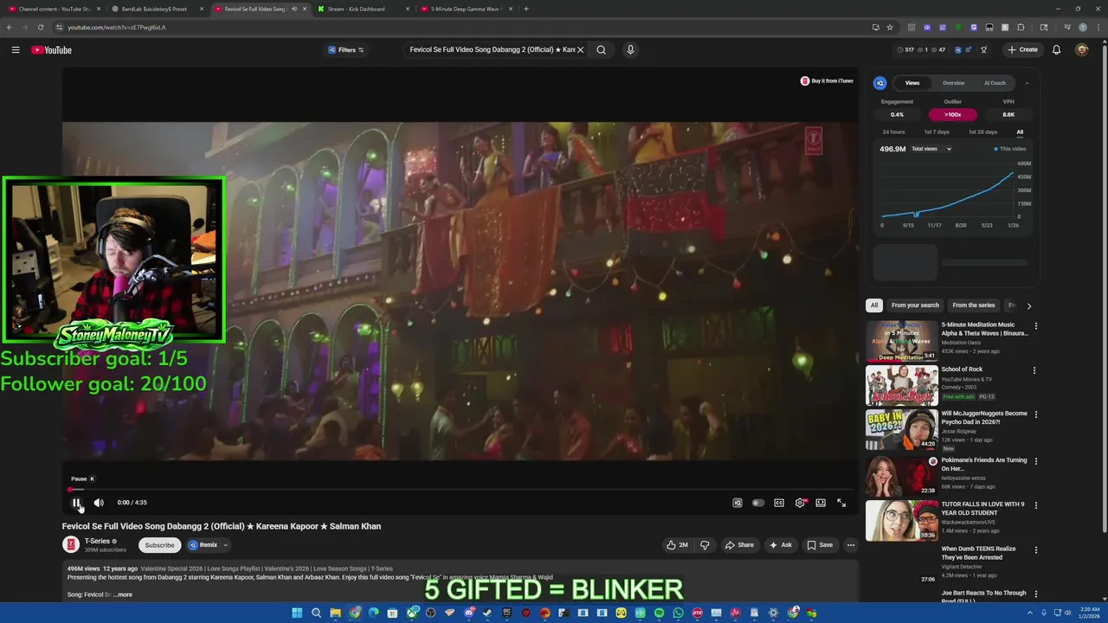Share the video
This screenshot has width=1108, height=623.
pos(739,545)
